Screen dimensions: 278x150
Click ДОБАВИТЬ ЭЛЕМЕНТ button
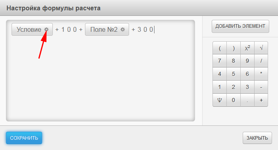[240, 26]
